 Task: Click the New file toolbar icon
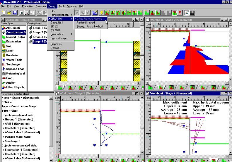point(4,13)
